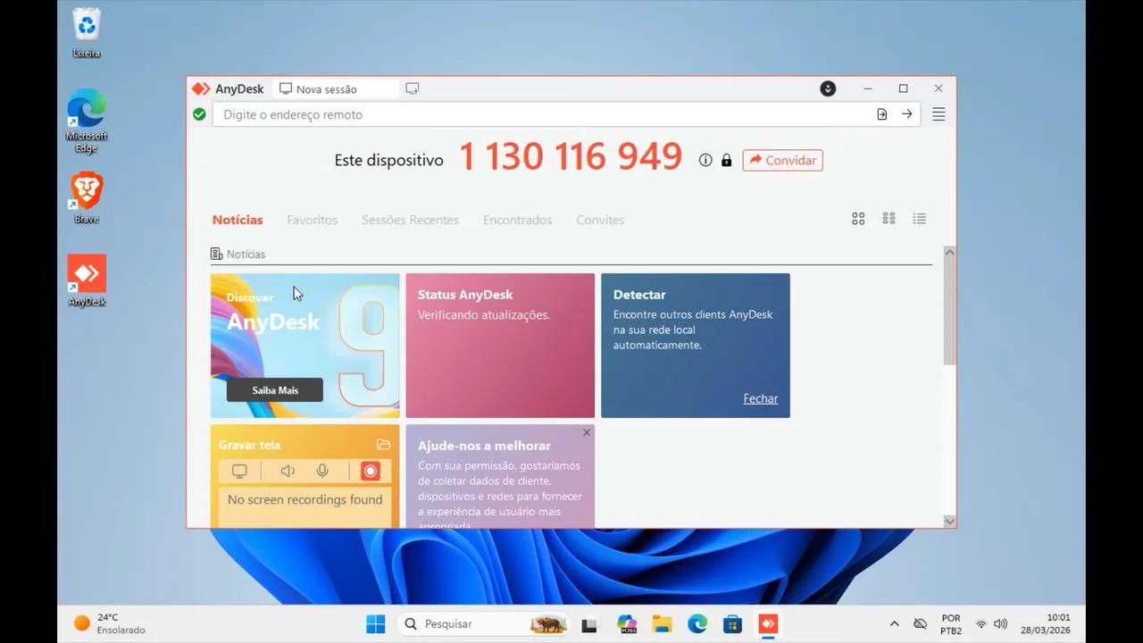
Task: Click the cloud sync disabled tray icon
Action: (921, 624)
